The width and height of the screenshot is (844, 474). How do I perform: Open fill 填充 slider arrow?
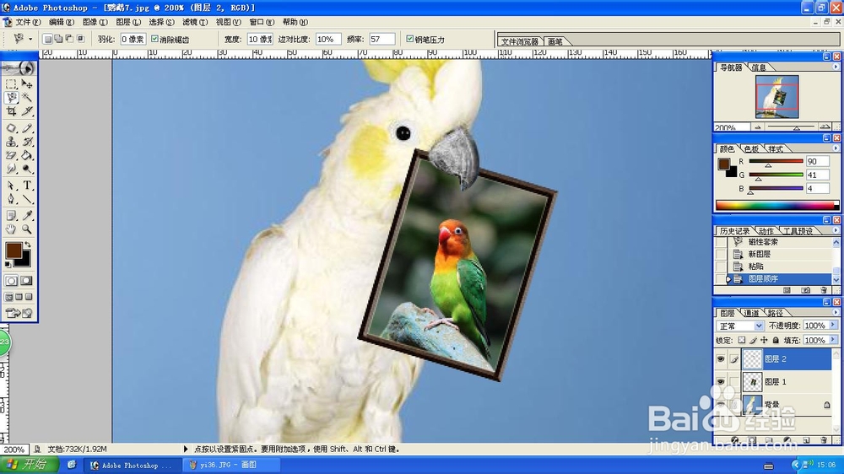tap(833, 340)
